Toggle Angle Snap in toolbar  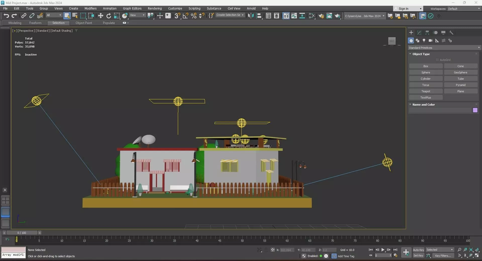(x=185, y=16)
